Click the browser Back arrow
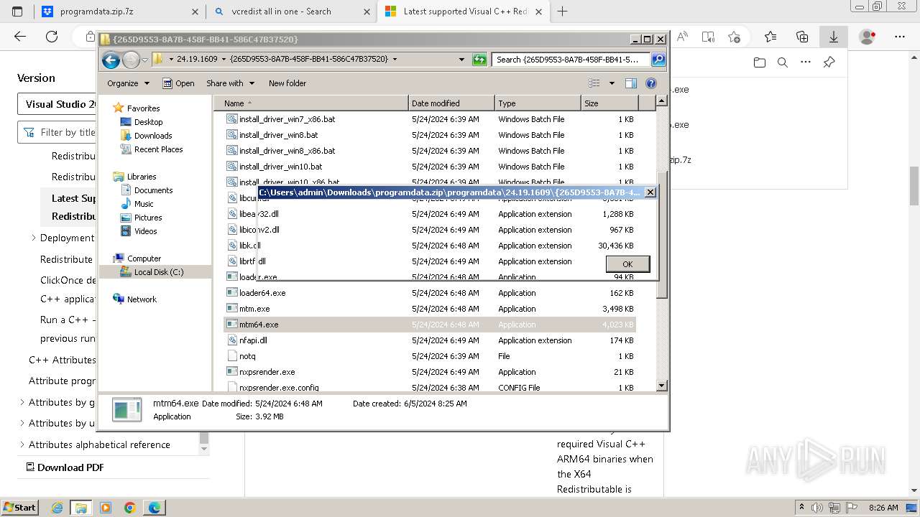Viewport: 920px width, 517px height. click(x=20, y=37)
